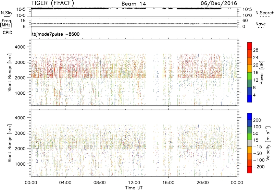
Task: Click the '3000' tick of the velocity panel
Action: [20, 133]
